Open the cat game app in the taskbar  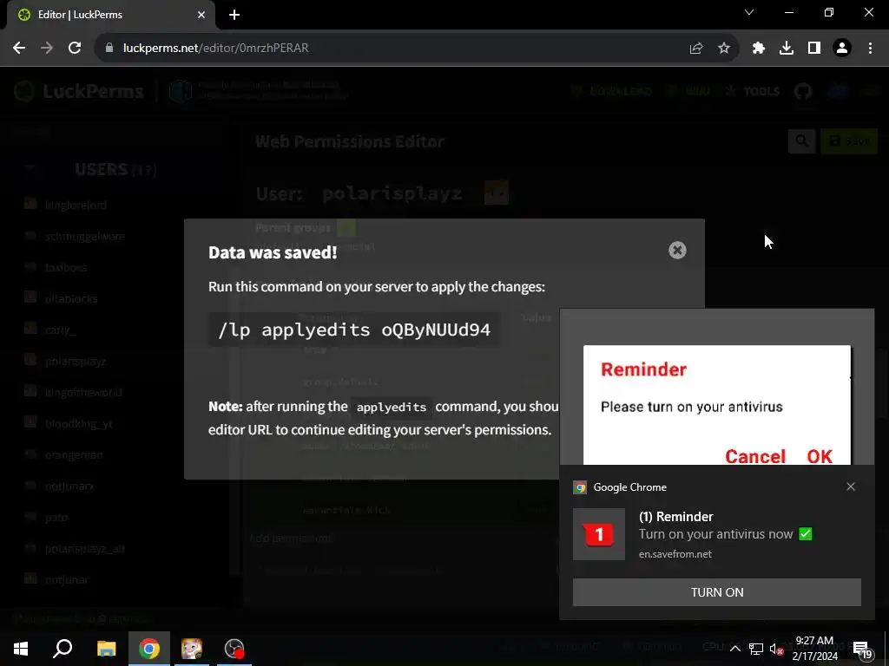tap(192, 649)
